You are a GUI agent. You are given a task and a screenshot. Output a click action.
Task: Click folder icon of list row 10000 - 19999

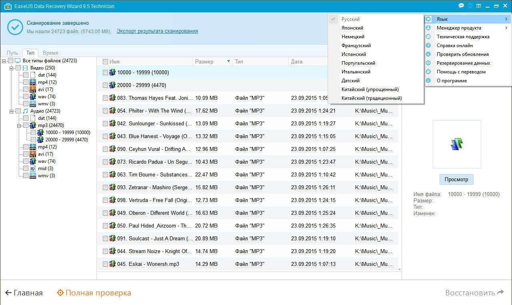pos(112,72)
